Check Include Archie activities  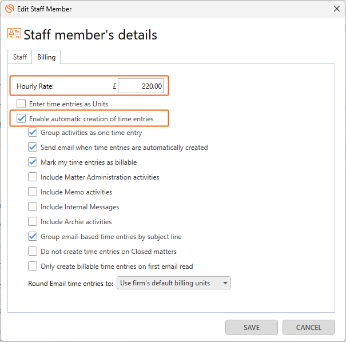[x=33, y=221]
